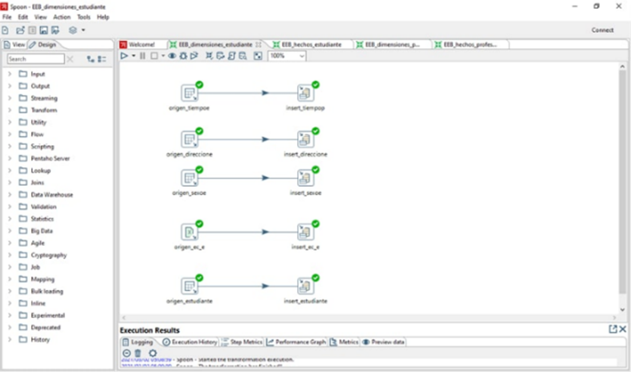Open the Performance Graph tab
Screen dimensions: 631x372
click(296, 342)
